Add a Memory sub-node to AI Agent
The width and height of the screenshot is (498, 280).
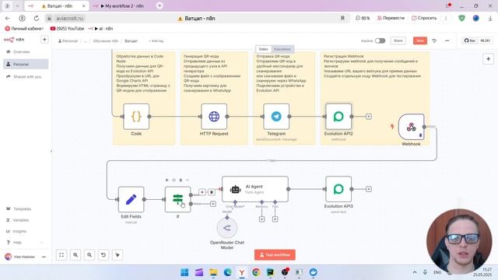[x=261, y=219]
